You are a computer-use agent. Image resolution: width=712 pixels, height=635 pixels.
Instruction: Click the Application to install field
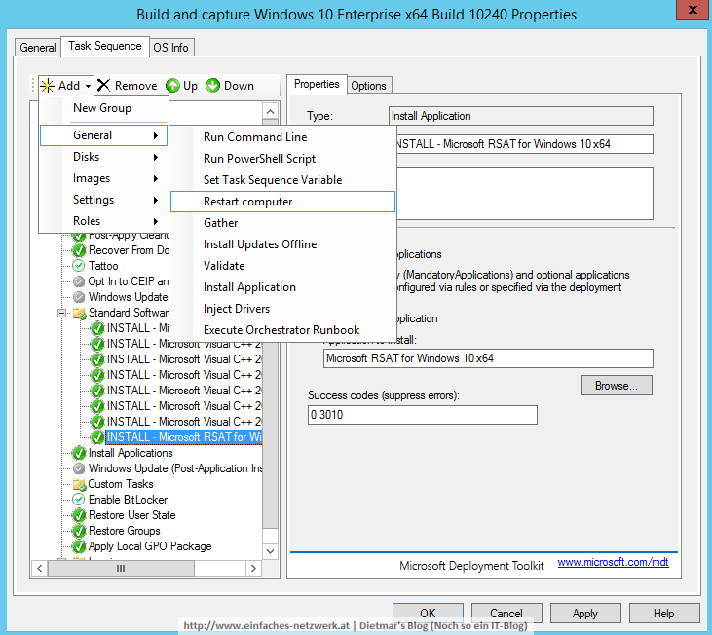(488, 358)
